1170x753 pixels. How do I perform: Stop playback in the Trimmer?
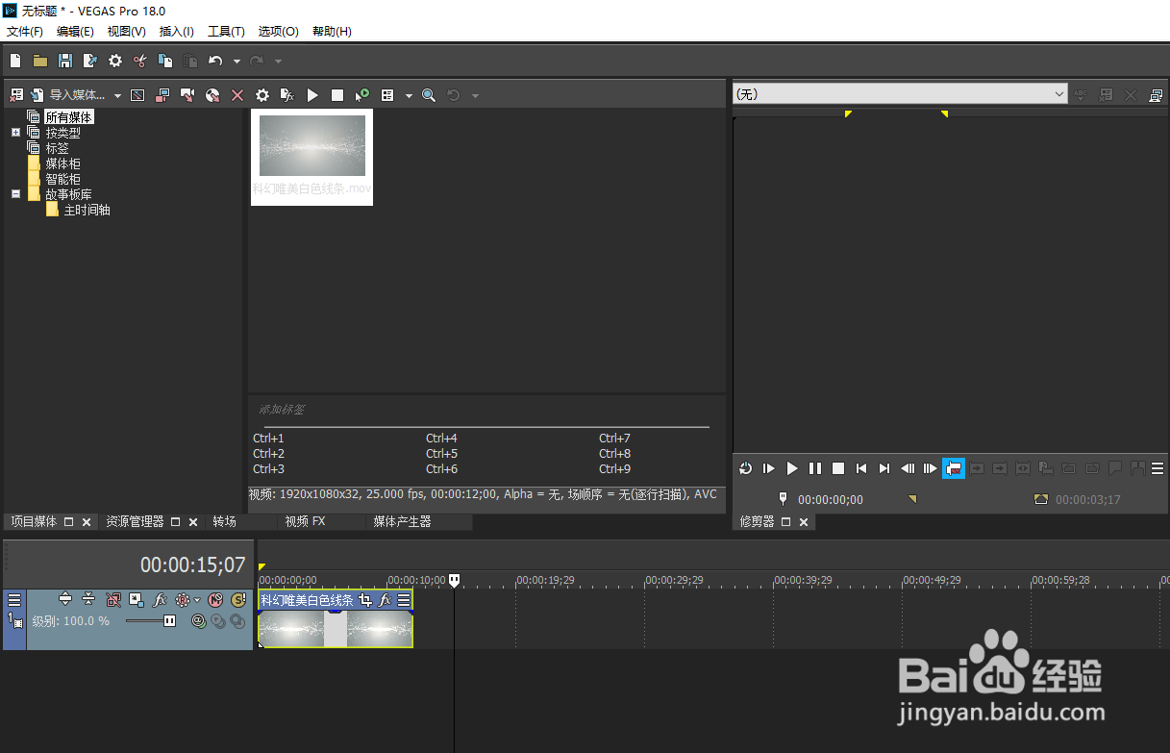[x=838, y=468]
